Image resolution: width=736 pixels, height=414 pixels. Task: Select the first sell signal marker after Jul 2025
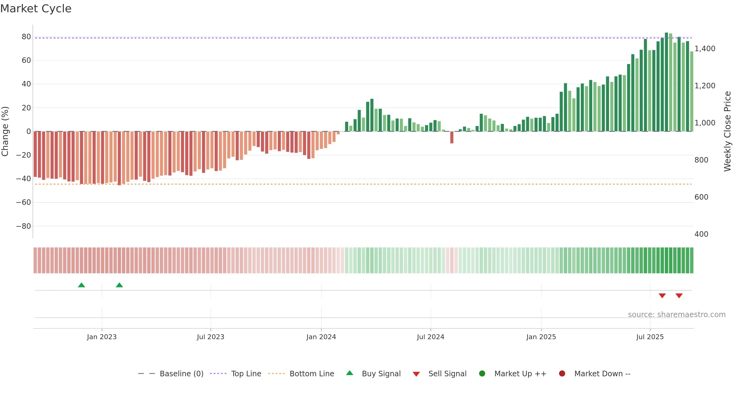[662, 296]
